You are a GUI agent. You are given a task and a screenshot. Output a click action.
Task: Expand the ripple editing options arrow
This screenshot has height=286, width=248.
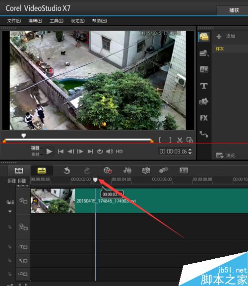pyautogui.click(x=10, y=211)
